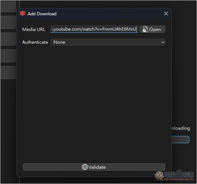Select the bottom sidebar navigation item
197x184 pixels.
click(x=8, y=73)
